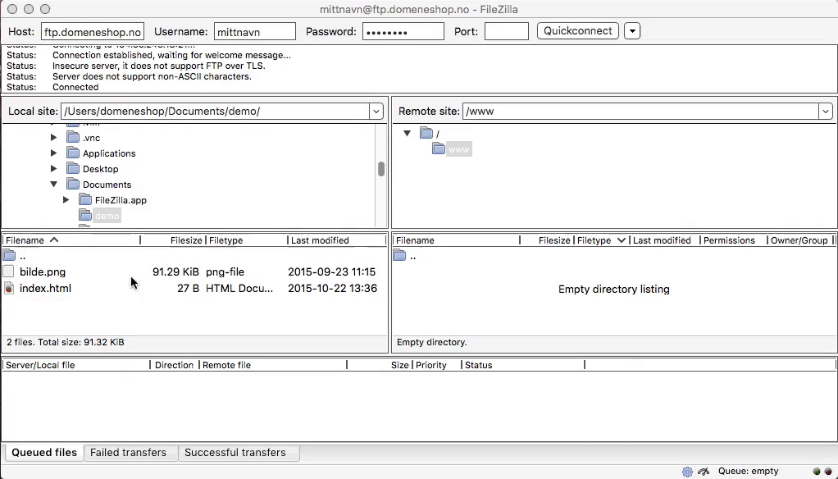Click the Status queue column header
The width and height of the screenshot is (838, 479).
523,365
